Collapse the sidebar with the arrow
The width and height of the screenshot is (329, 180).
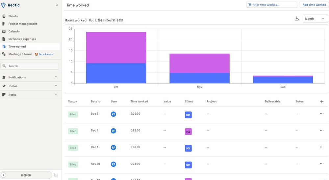(x=57, y=5)
